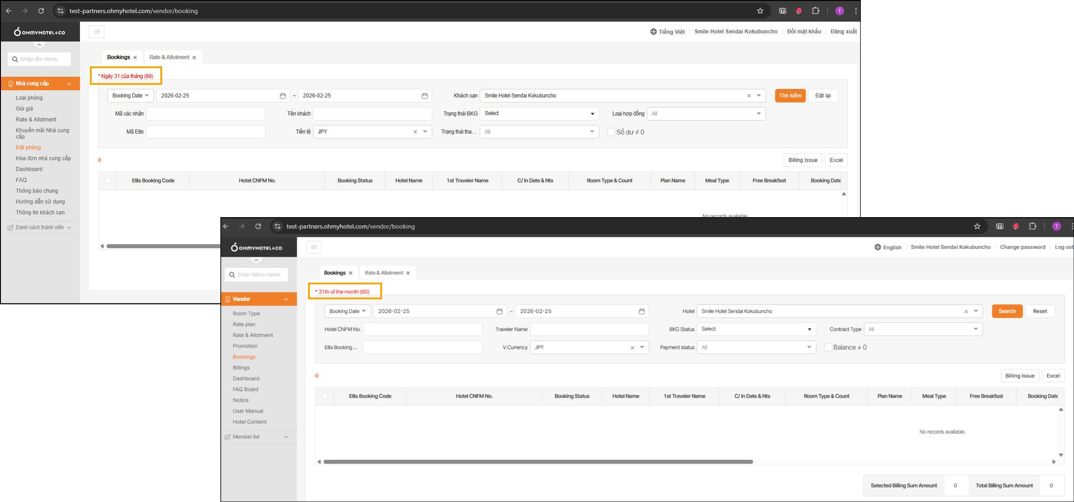Open Billings in the Vendor menu
The image size is (1074, 502).
tap(241, 368)
